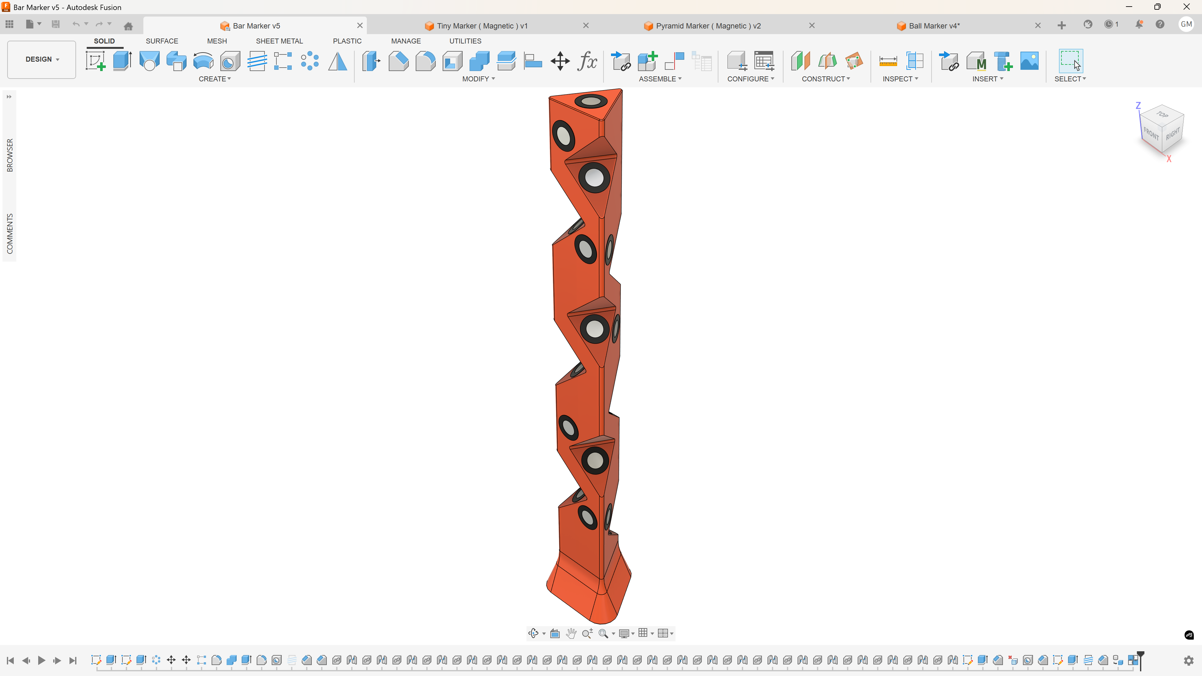
Task: Open the SELECT dropdown menu
Action: 1070,79
